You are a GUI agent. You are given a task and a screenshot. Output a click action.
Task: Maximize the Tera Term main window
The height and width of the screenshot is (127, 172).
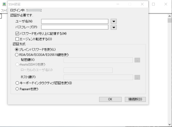[153, 4]
